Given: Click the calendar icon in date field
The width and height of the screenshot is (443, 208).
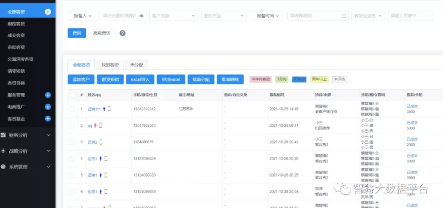Looking at the screenshot, I should click(x=343, y=16).
